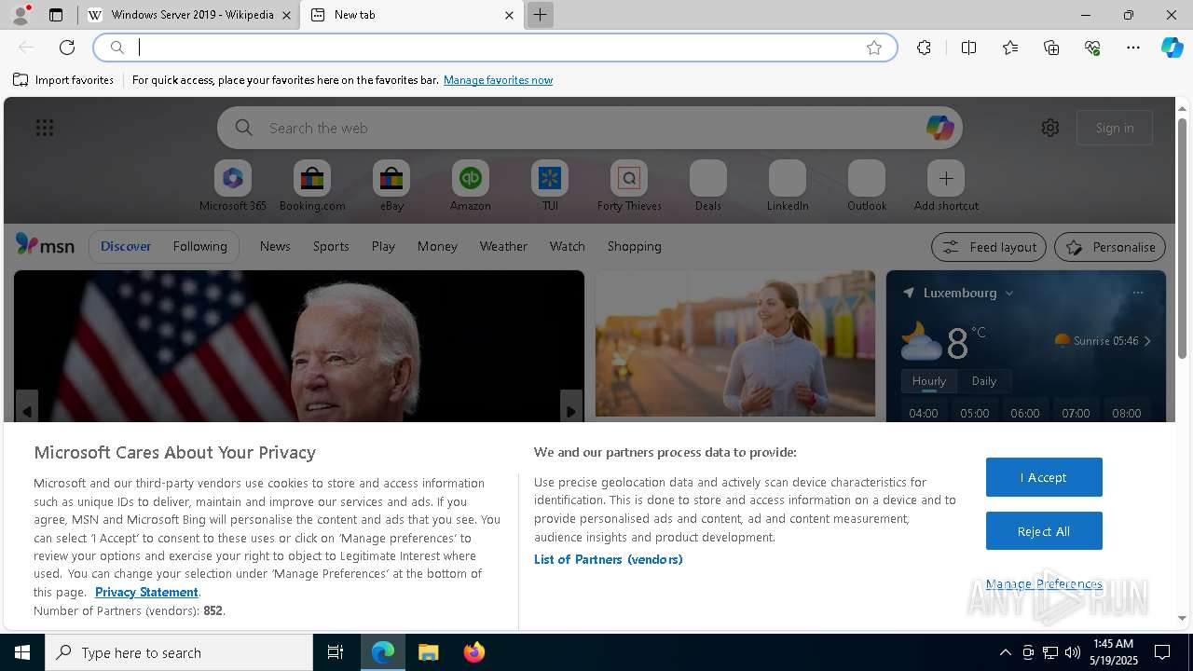Close the New tab tab
Viewport: 1193px width, 671px height.
point(509,15)
